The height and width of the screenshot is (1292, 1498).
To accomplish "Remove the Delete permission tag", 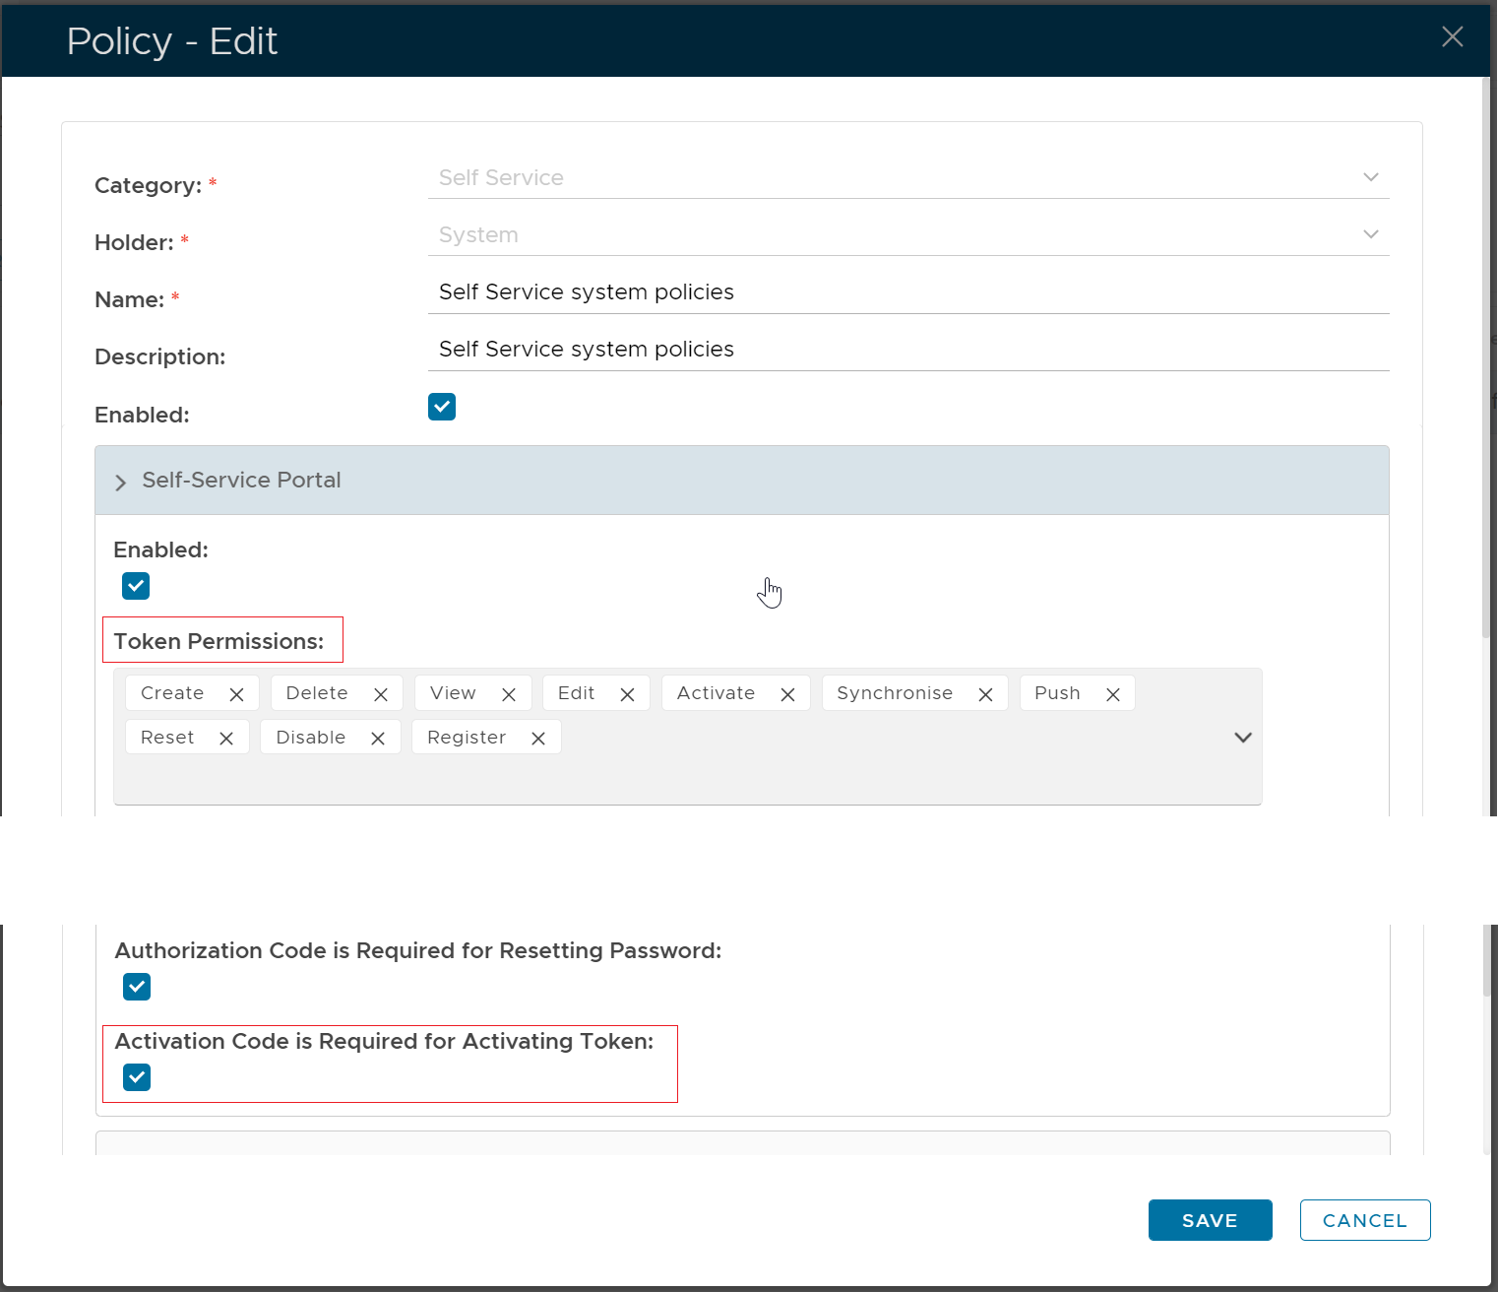I will pos(381,694).
